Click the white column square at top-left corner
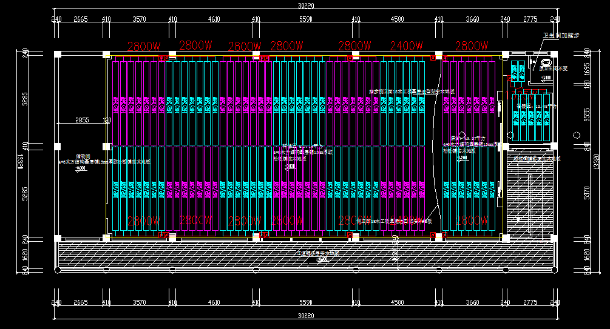 (x=58, y=55)
